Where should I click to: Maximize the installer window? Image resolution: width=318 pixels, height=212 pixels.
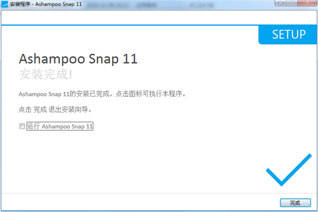point(292,3)
